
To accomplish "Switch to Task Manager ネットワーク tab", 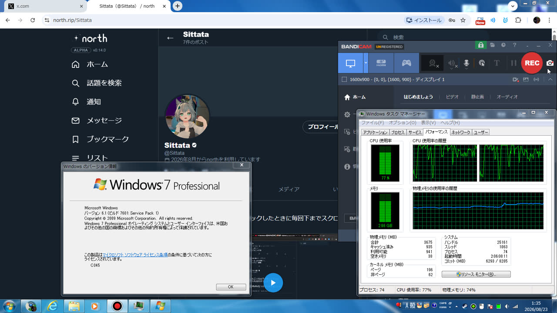I will [461, 132].
